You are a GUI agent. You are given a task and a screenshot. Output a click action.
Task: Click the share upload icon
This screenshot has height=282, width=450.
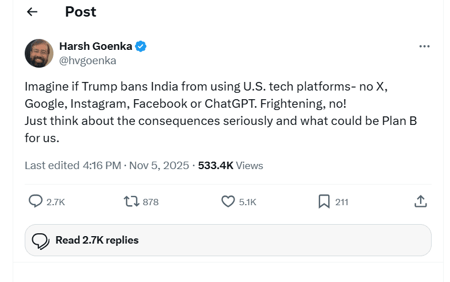[420, 201]
